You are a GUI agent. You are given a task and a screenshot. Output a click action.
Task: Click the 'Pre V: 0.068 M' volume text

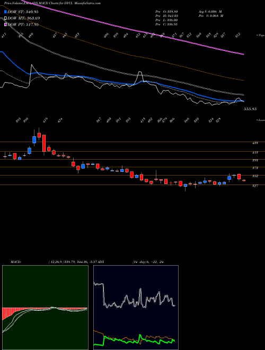click(x=210, y=16)
